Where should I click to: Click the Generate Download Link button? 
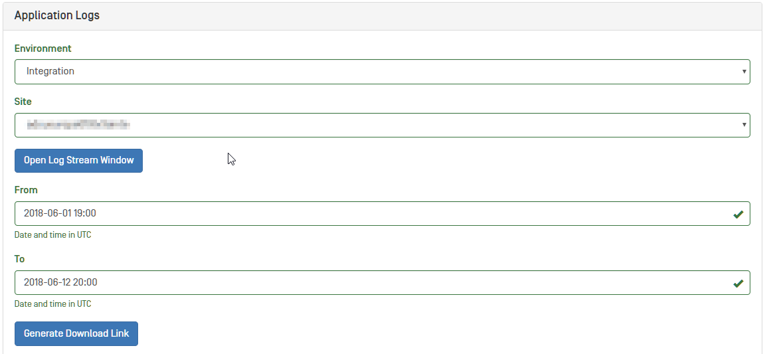pyautogui.click(x=76, y=333)
